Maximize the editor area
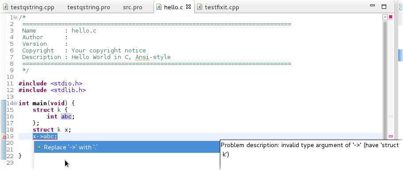Screen dimensions: 403x170 coord(384,7)
